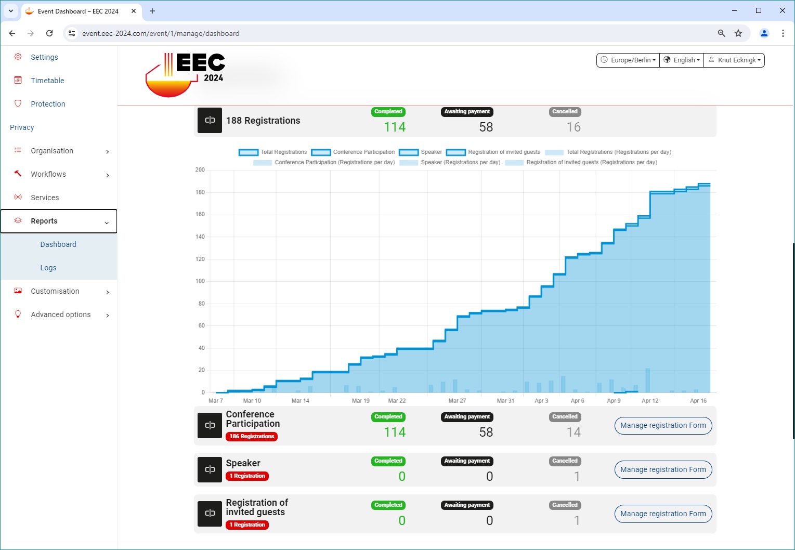Open the Privacy link

[22, 127]
